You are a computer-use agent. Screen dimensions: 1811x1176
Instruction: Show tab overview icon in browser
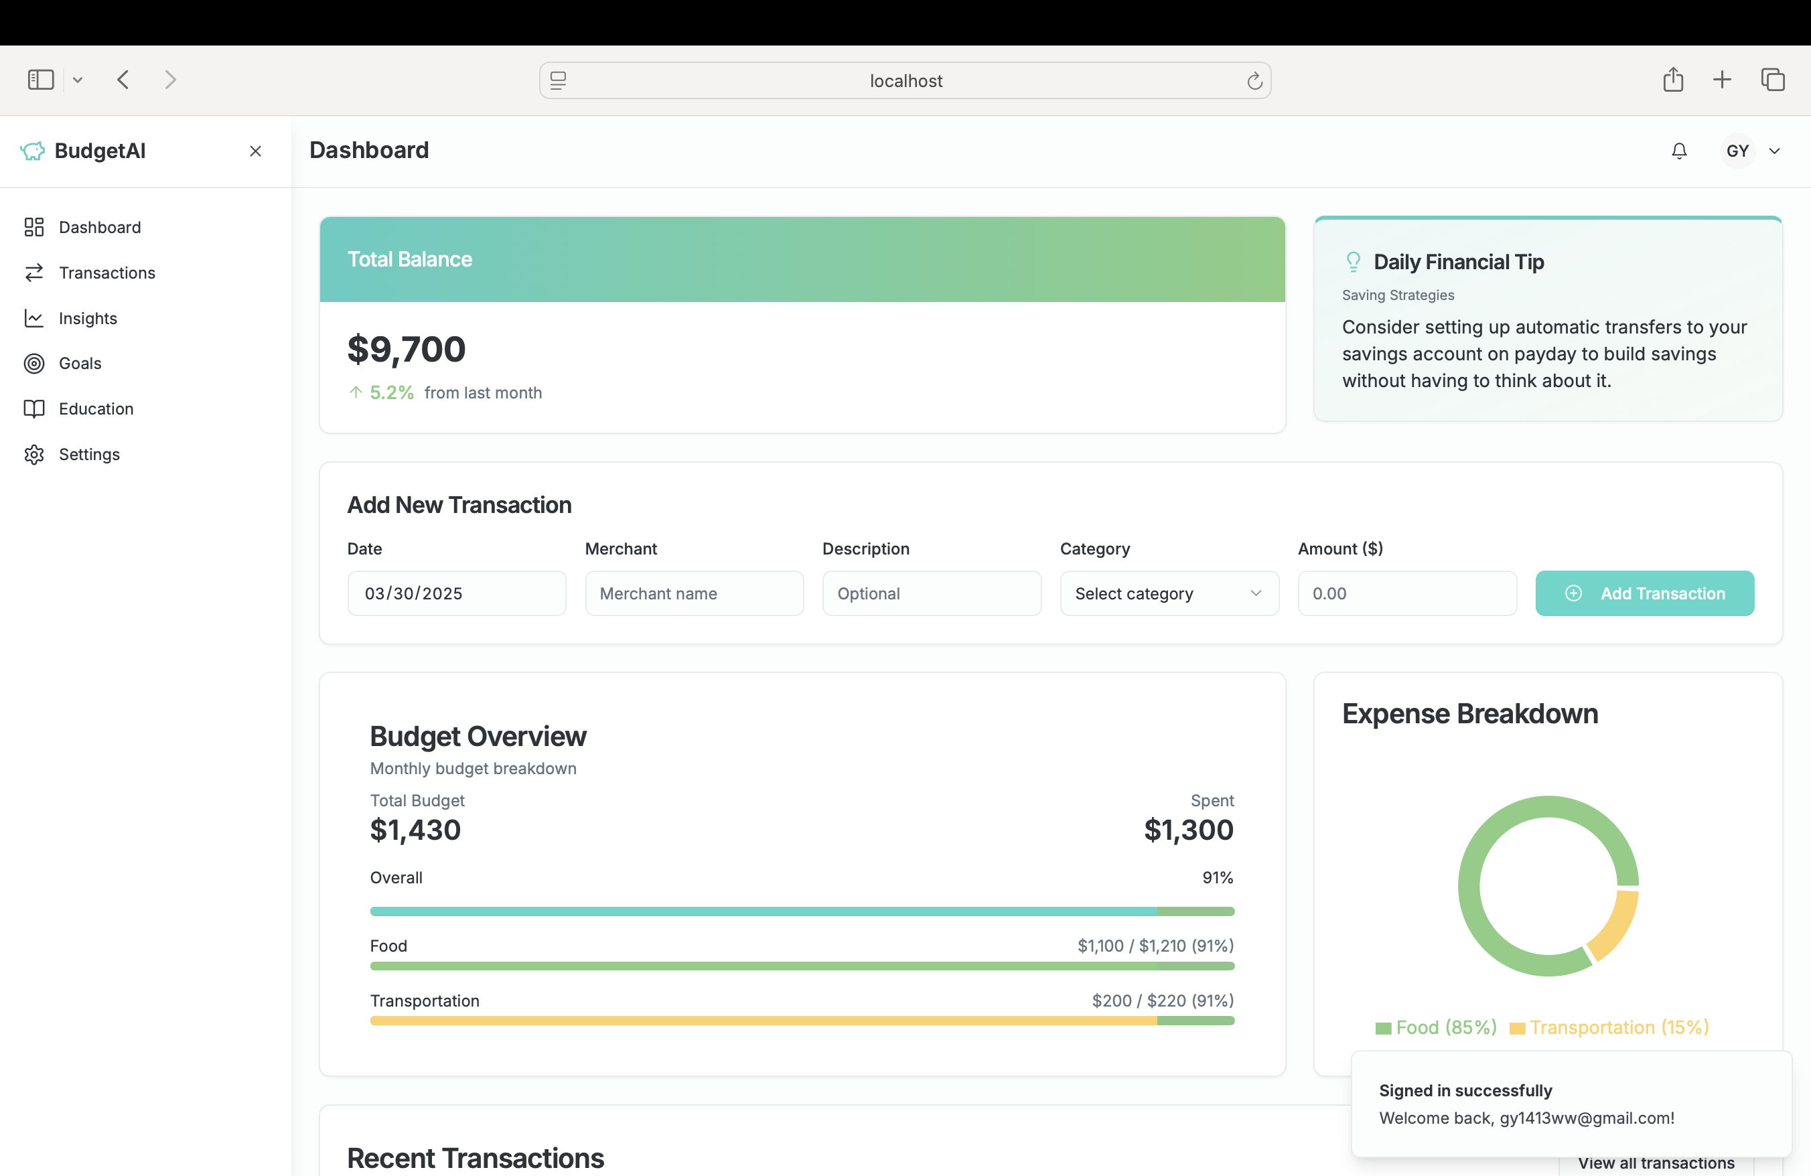(x=1772, y=80)
